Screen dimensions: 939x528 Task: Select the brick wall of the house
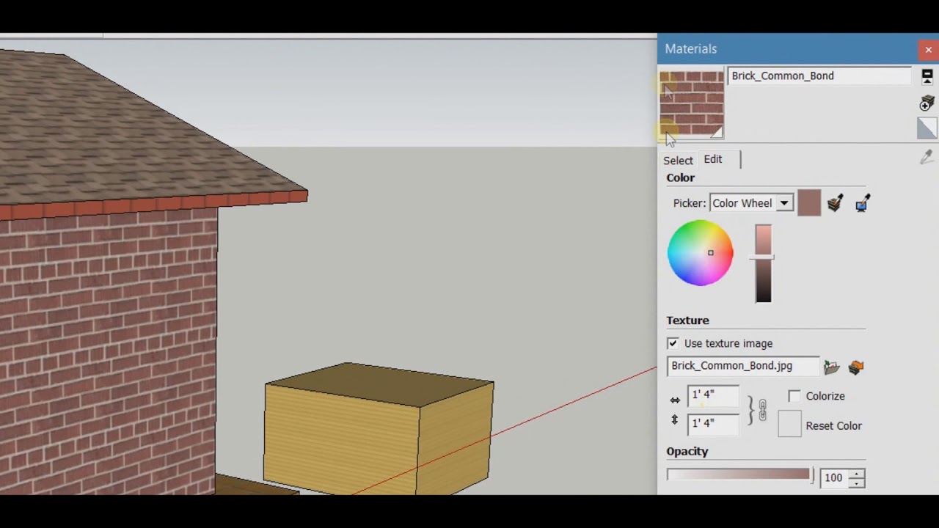(108, 352)
